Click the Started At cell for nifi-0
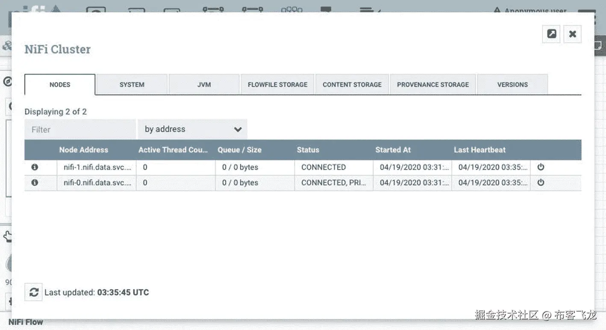This screenshot has width=606, height=330. pos(412,183)
